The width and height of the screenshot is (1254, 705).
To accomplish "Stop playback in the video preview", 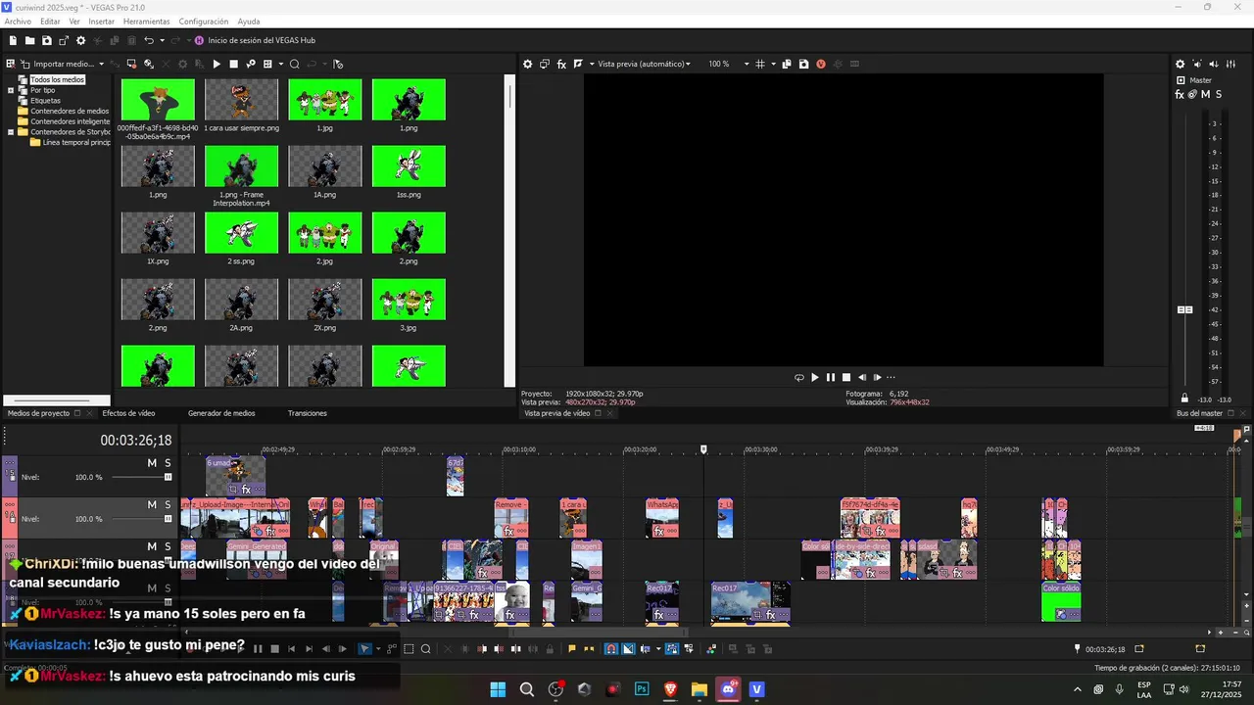I will click(845, 377).
